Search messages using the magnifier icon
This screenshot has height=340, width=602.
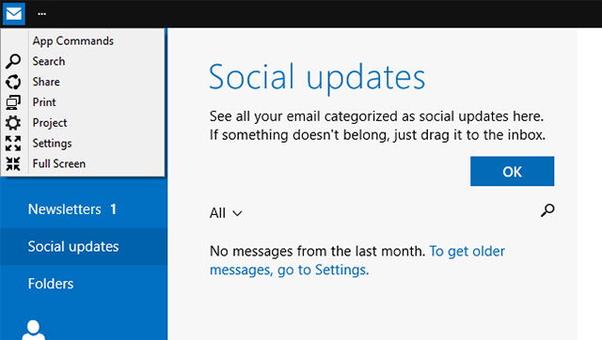[x=547, y=210]
